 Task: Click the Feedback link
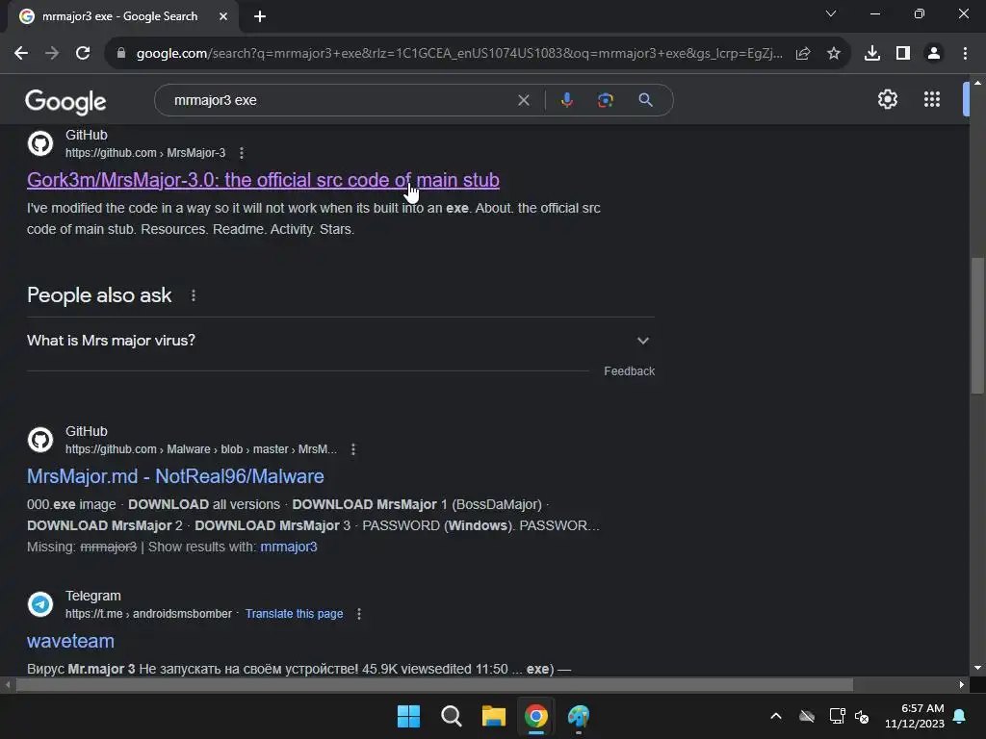[x=630, y=371]
